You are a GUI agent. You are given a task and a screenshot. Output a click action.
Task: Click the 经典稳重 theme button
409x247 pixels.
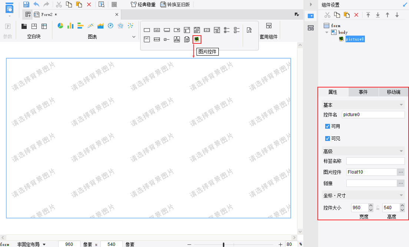coord(143,4)
